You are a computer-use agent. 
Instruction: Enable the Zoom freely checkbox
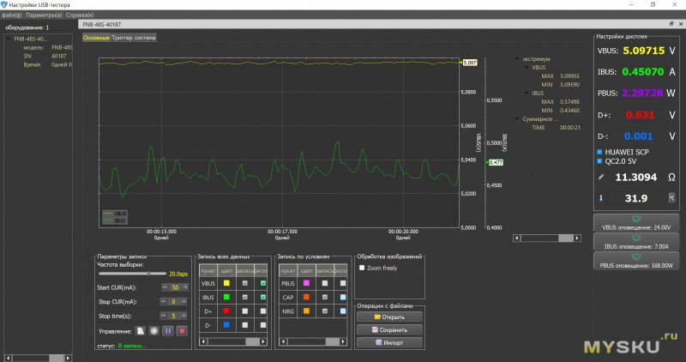coord(363,268)
